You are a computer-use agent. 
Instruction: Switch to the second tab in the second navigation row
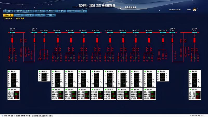(x=20, y=15)
